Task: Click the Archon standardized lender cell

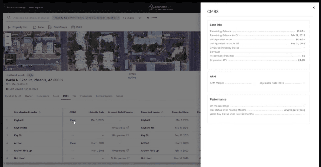Action: [18, 143]
